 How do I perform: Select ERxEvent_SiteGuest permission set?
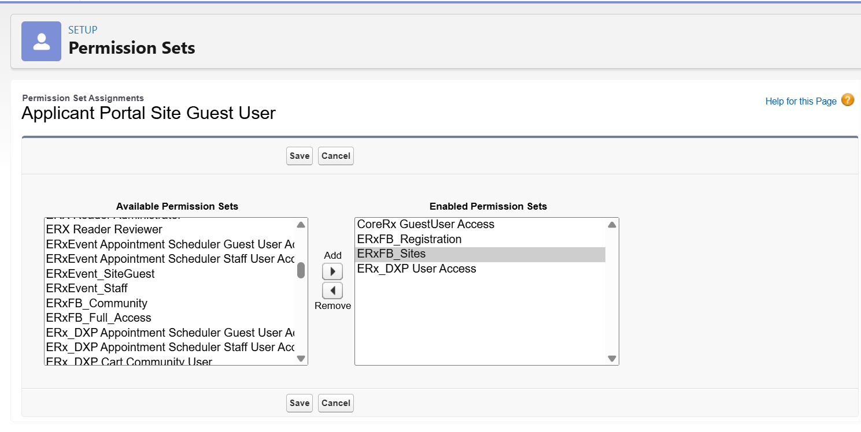100,274
